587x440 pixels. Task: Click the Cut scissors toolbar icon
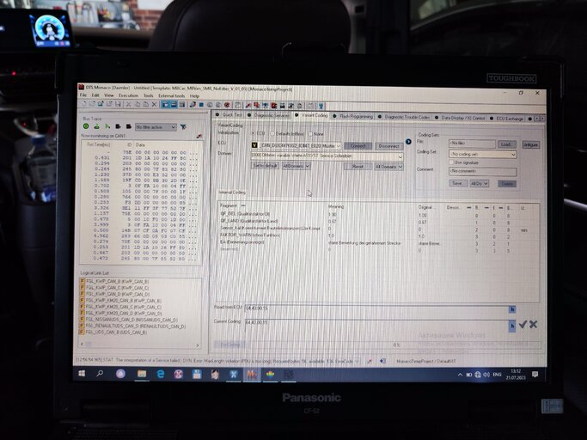(128, 105)
